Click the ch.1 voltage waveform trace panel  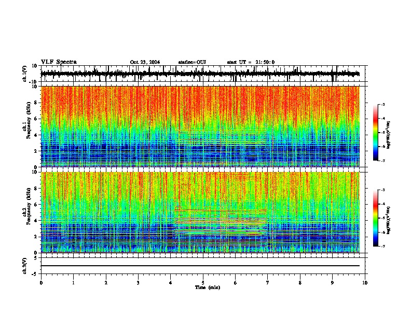pos(203,74)
